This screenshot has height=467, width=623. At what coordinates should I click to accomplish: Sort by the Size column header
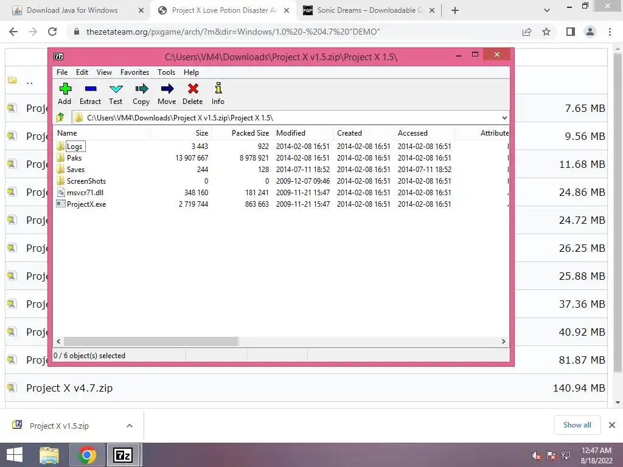[x=181, y=133]
